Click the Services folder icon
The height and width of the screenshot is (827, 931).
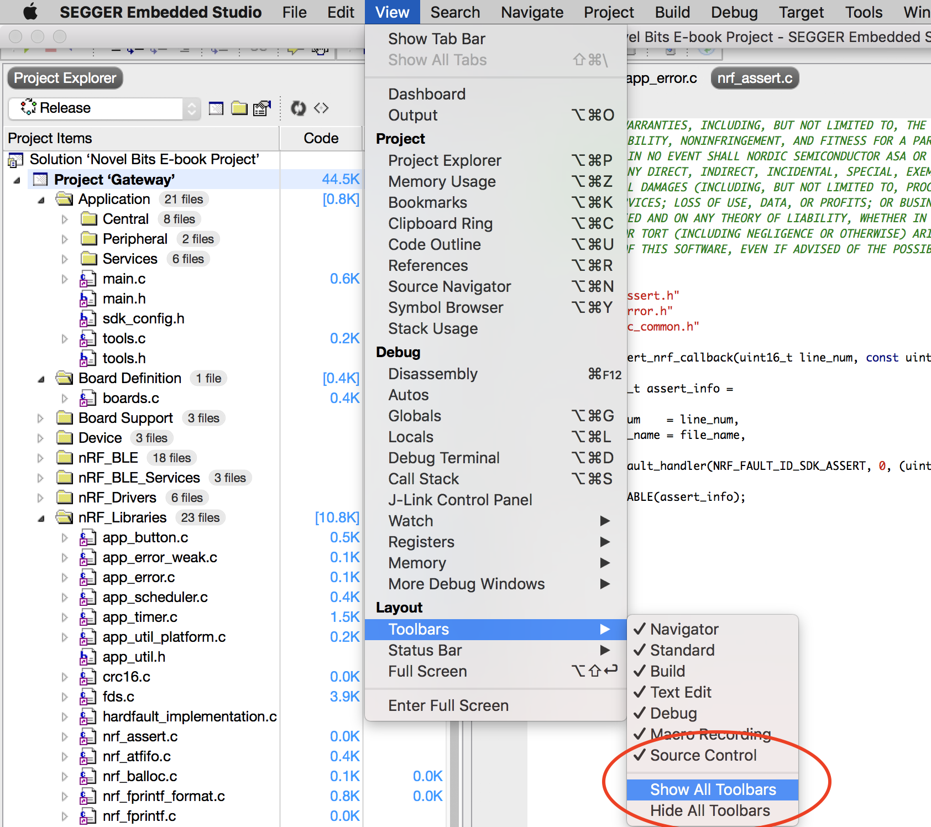[89, 259]
